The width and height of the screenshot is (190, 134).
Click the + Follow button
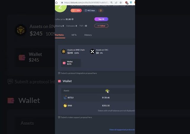pos(101,26)
